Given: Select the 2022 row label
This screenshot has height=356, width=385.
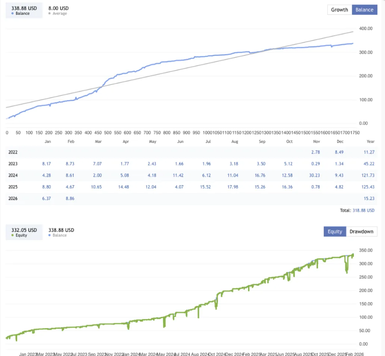Looking at the screenshot, I should pos(13,152).
